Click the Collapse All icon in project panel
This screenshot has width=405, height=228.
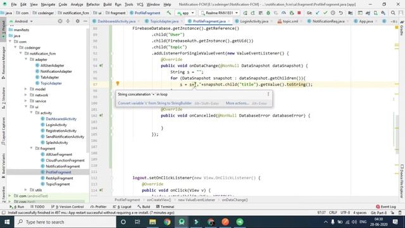click(68, 21)
